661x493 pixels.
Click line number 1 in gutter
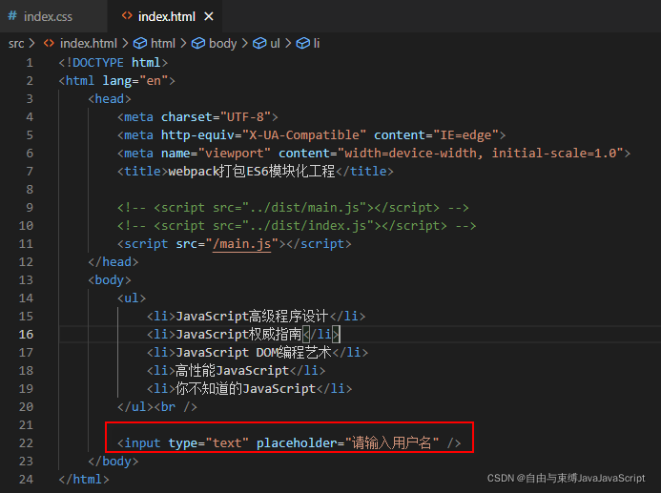coord(30,63)
